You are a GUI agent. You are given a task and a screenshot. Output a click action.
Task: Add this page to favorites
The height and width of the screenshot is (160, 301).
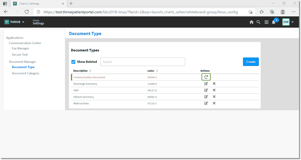(250, 12)
